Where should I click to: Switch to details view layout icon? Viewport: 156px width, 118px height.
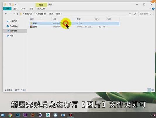149,90
